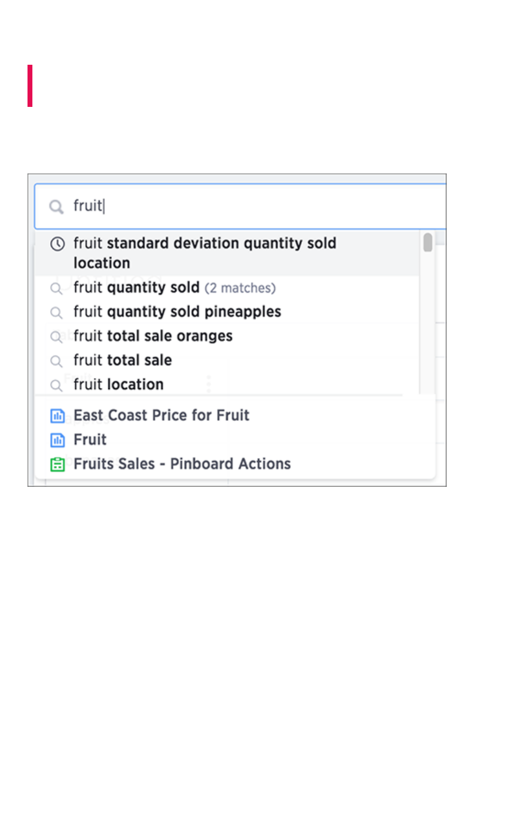This screenshot has height=821, width=528.
Task: Click search icon beside 'fruit total sale'
Action: tap(56, 361)
